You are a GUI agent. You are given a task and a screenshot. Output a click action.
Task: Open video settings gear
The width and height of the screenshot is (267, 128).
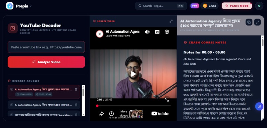coord(167,32)
